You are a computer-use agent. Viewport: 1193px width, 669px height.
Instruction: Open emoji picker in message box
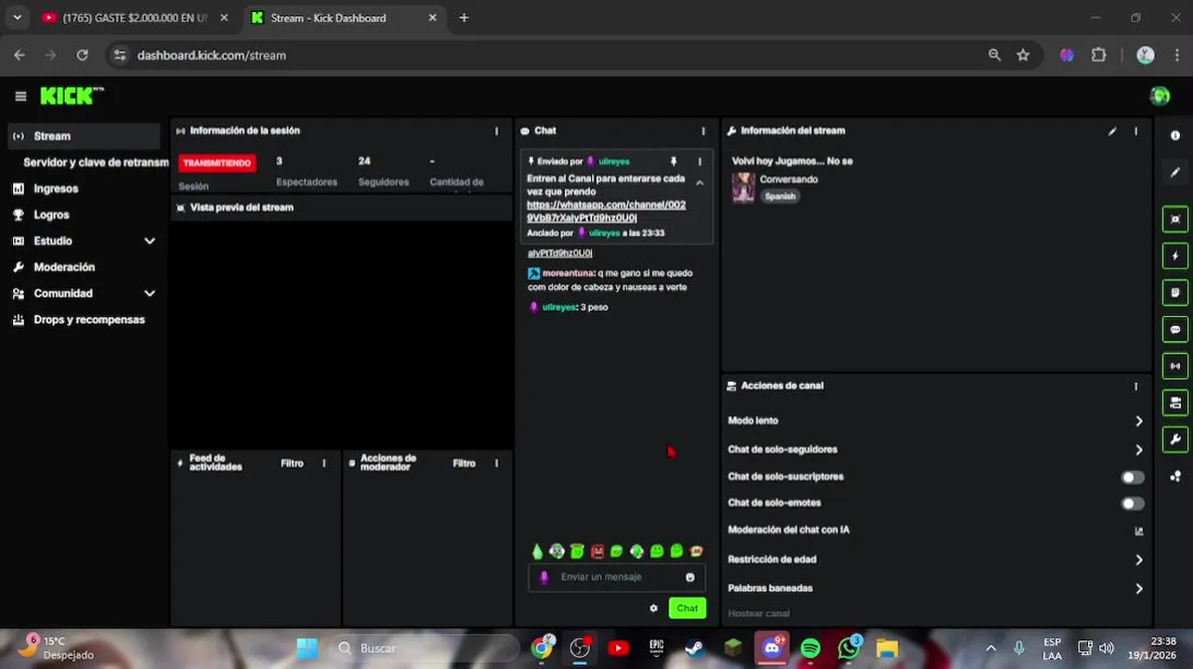(x=689, y=577)
